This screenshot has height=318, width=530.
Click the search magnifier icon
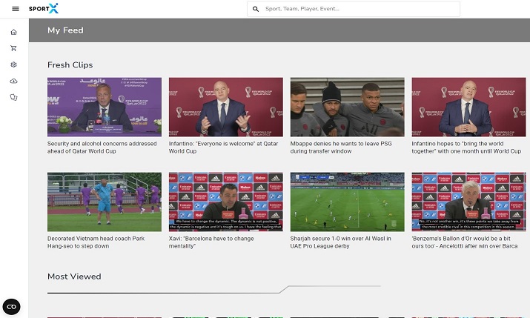[x=256, y=9]
